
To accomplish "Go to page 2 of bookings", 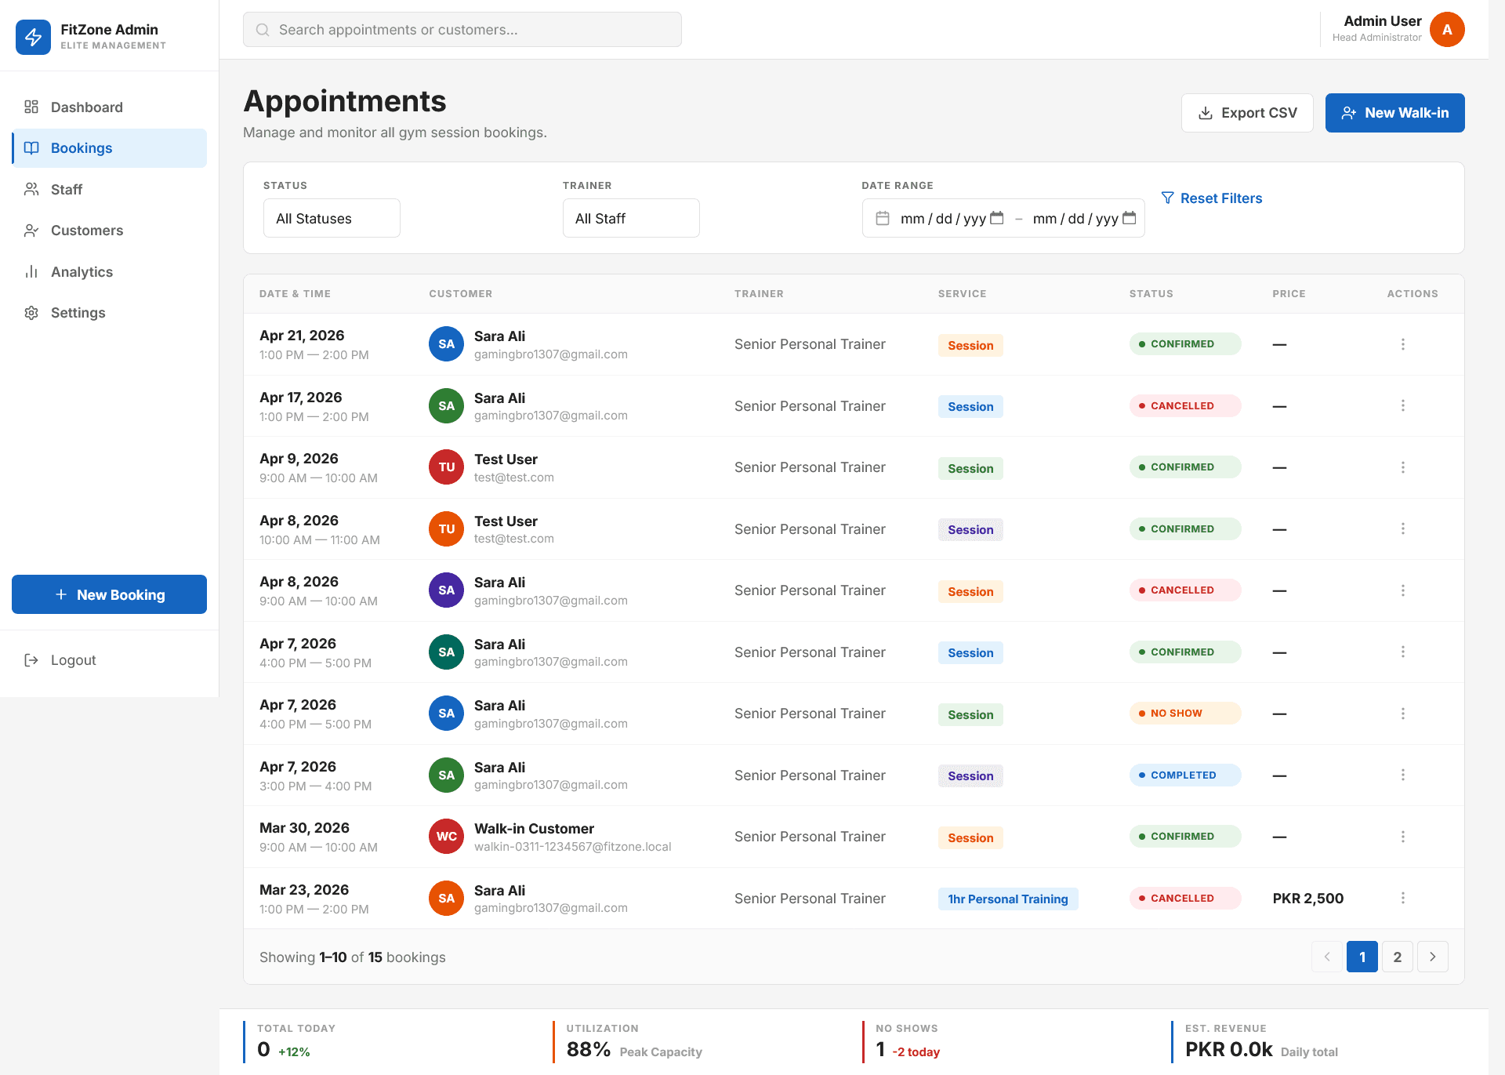I will click(1397, 957).
